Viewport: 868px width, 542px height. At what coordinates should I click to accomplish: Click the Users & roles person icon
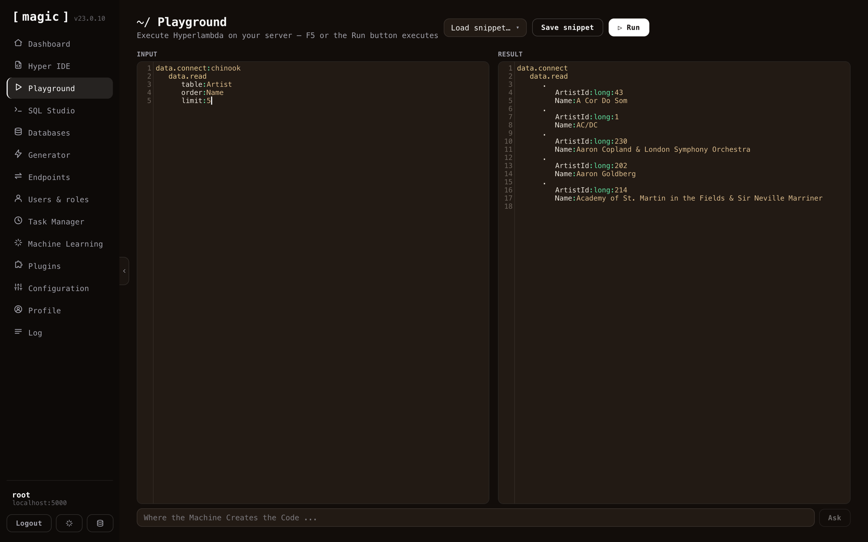(x=18, y=199)
